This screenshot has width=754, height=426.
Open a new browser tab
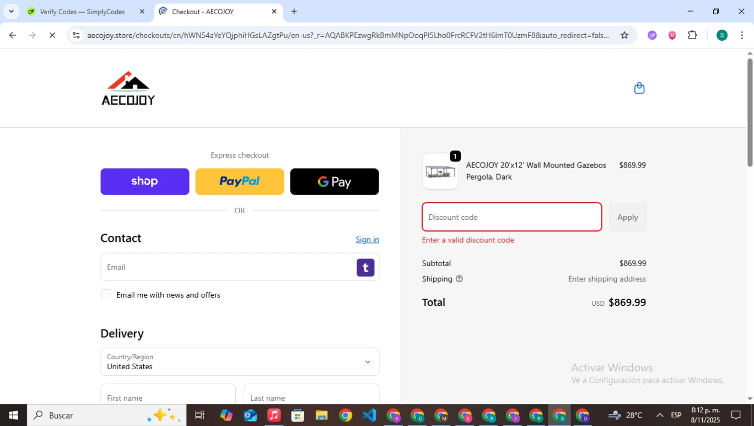tap(294, 11)
